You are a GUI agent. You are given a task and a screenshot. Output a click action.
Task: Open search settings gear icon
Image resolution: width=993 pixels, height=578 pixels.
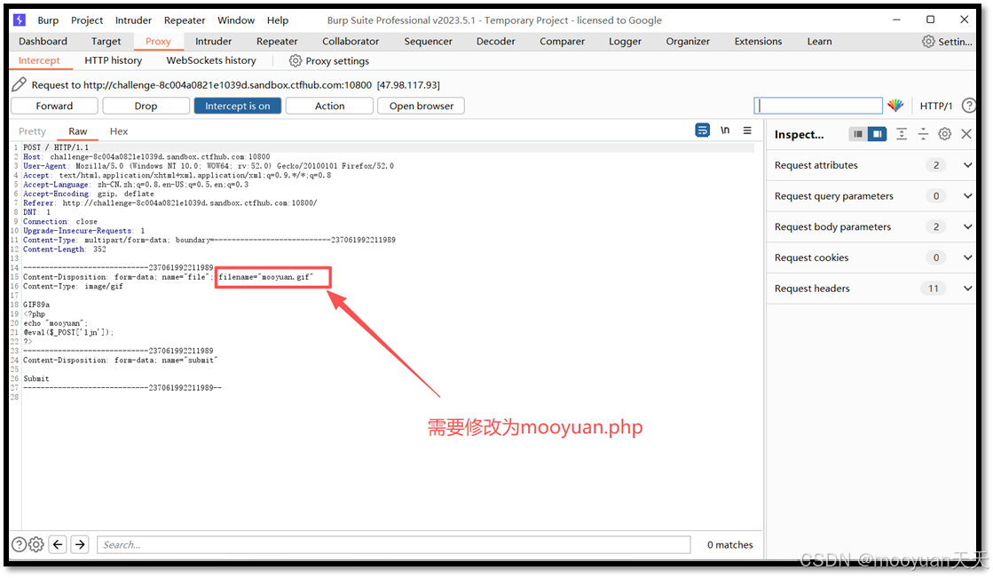click(36, 544)
